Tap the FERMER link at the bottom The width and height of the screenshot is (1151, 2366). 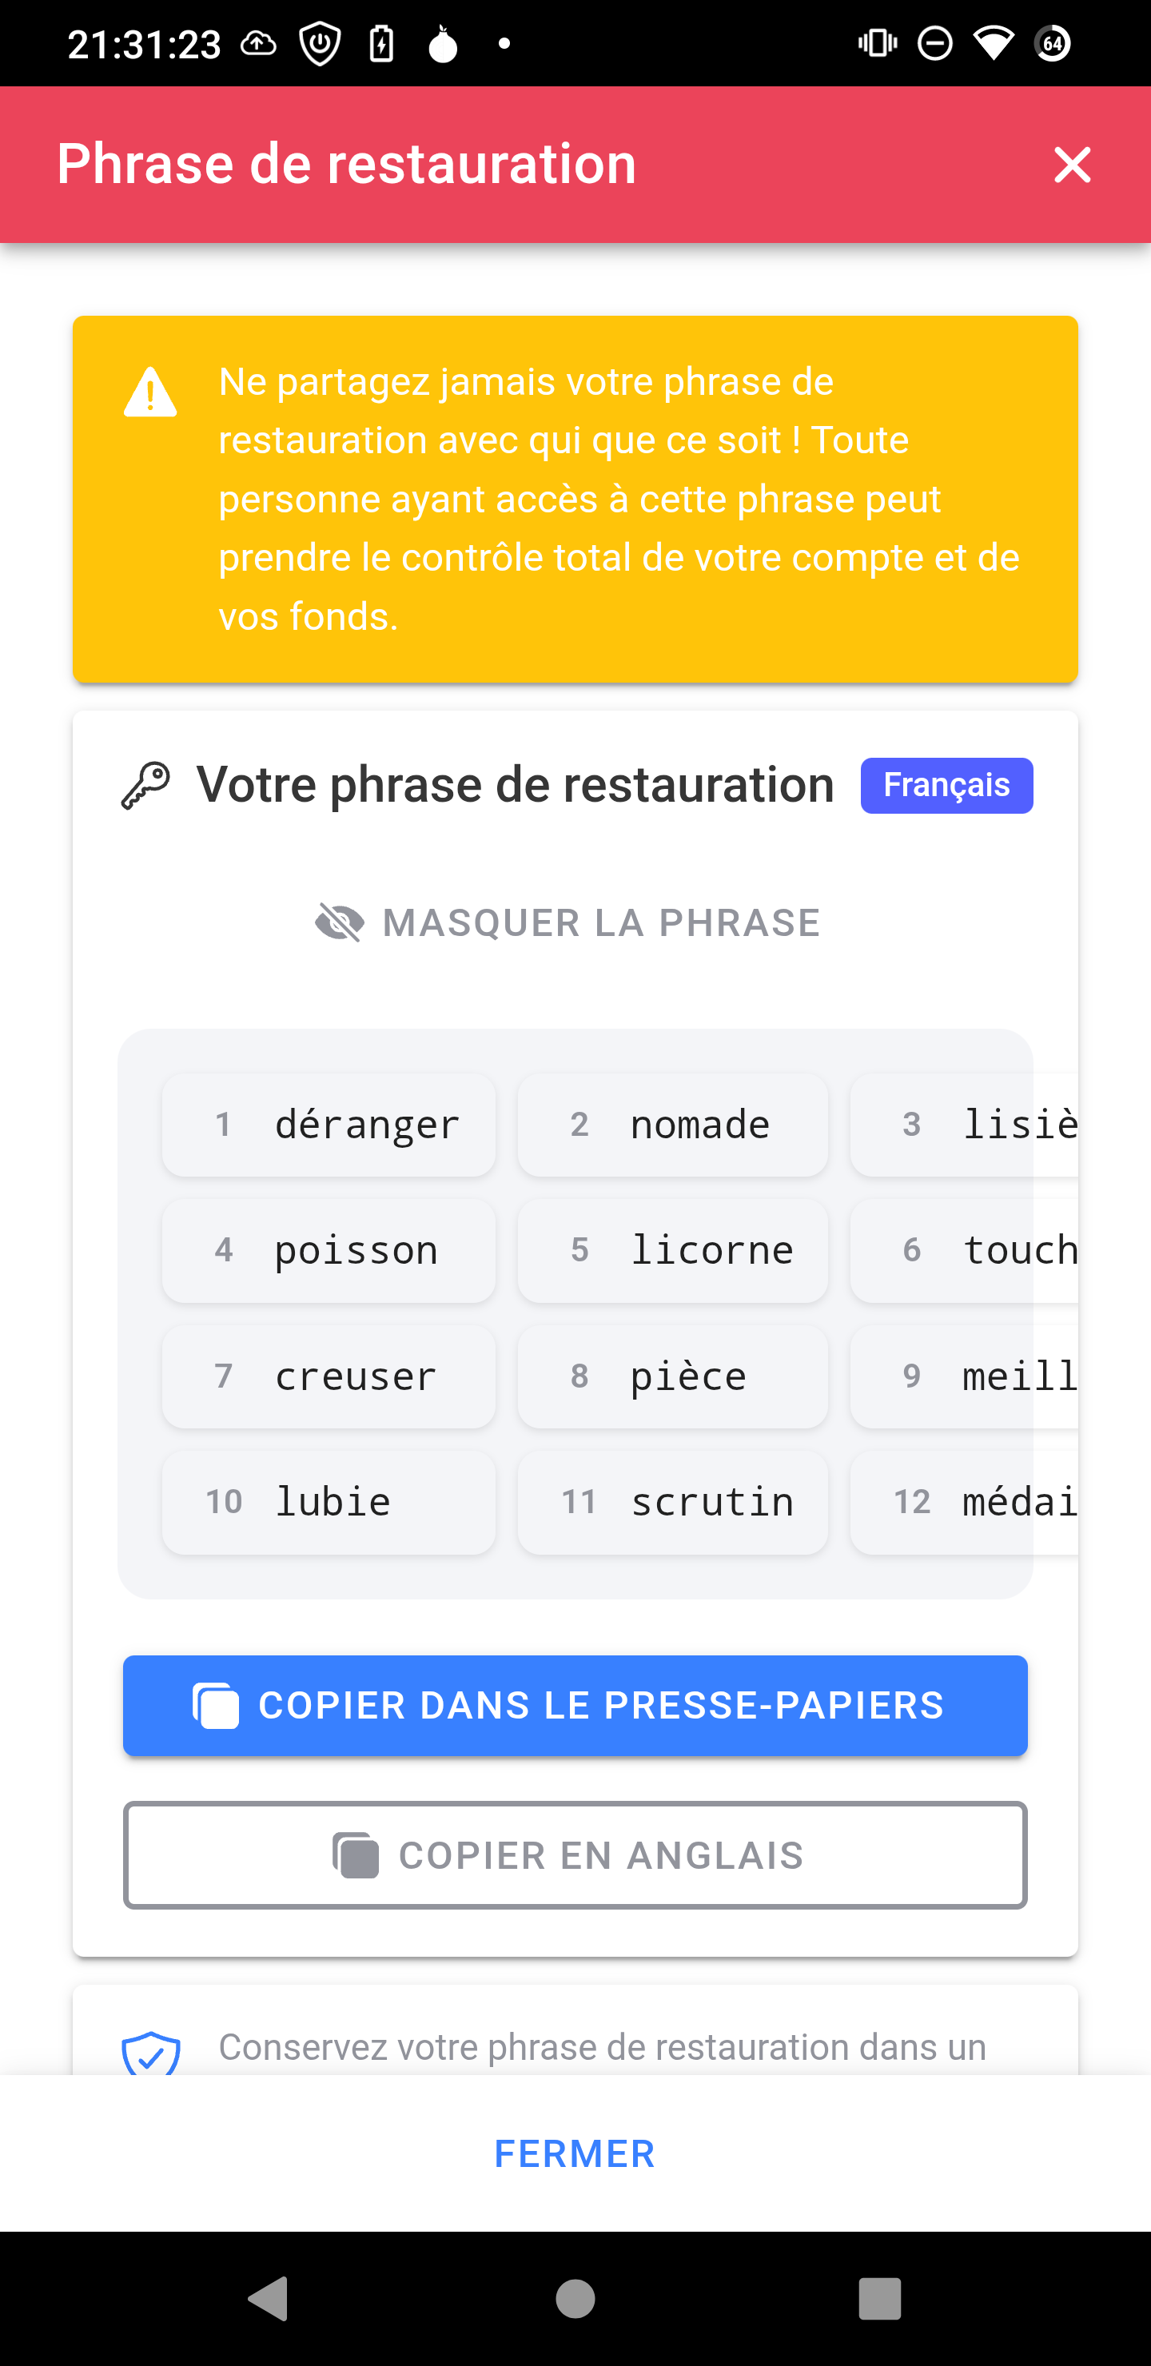575,2154
